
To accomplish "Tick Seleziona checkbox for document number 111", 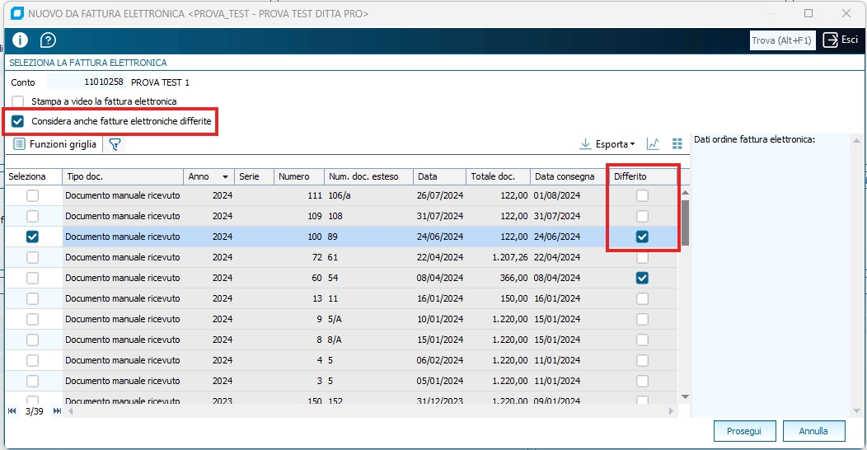I will (32, 195).
